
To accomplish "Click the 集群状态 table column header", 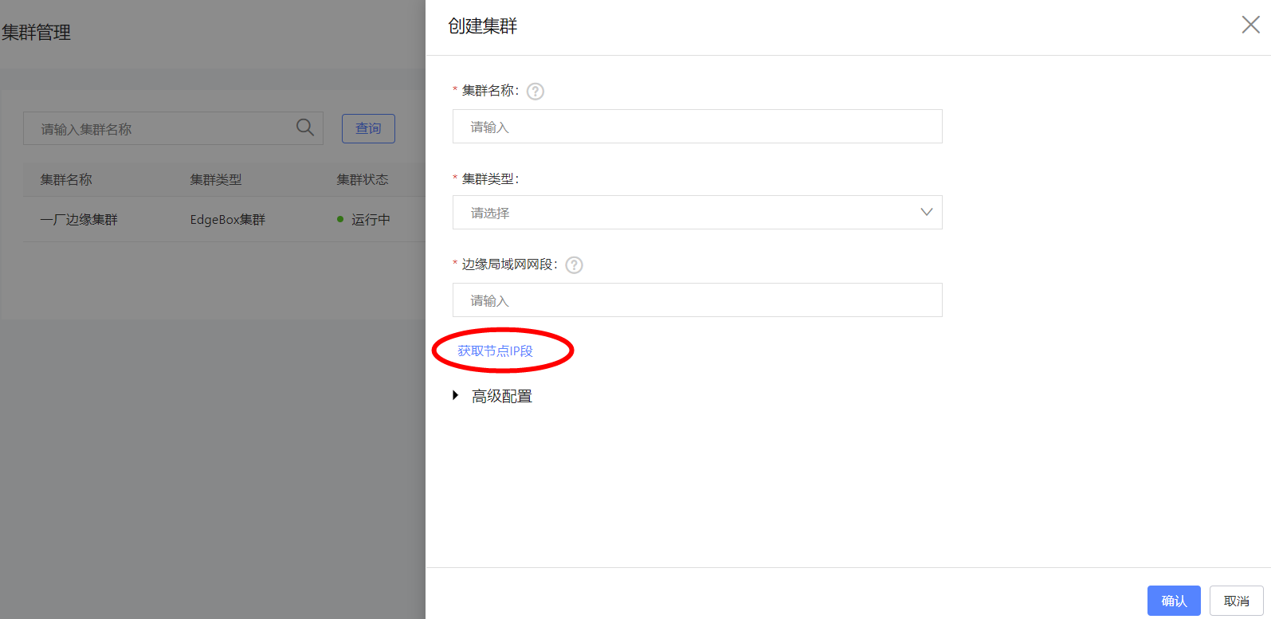I will [363, 180].
